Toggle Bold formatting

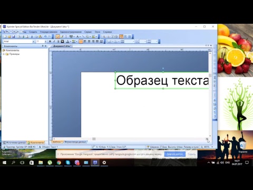(50, 41)
